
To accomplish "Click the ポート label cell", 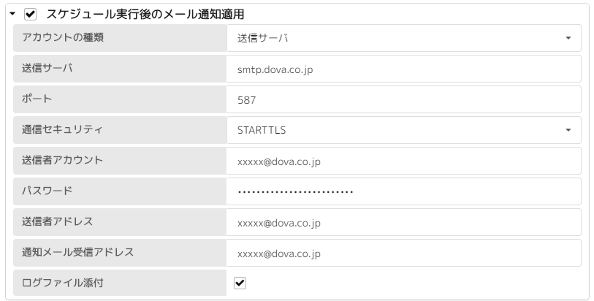I will [120, 99].
